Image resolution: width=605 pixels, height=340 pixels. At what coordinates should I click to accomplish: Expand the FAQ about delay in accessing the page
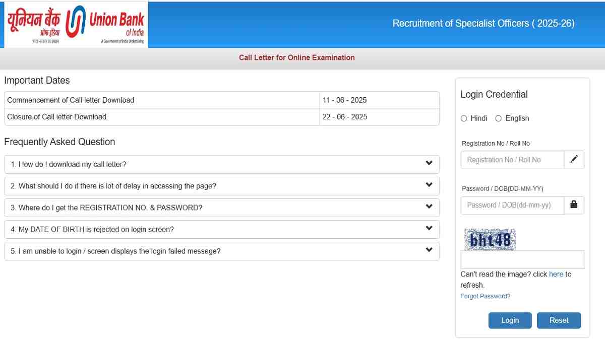[x=221, y=186]
